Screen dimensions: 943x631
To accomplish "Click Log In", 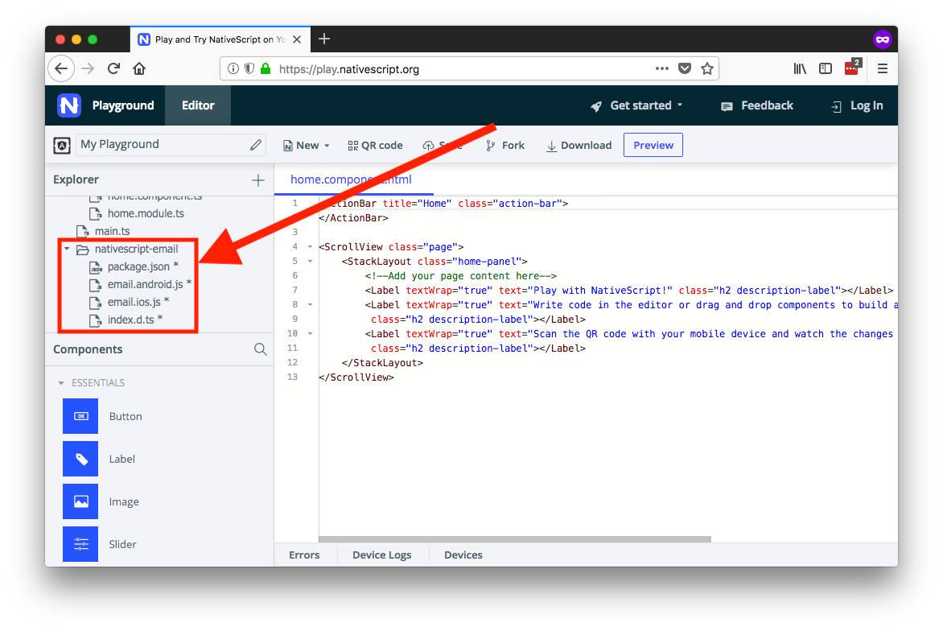I will click(857, 105).
